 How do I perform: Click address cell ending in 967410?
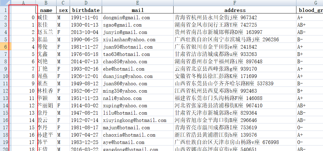235,106
